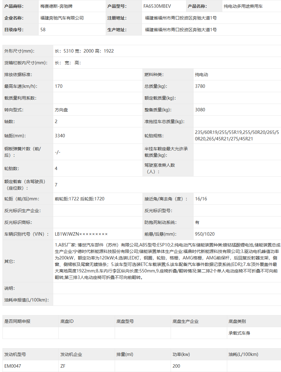Select the seating capacity value 7
281x372 pixels.
[x=56, y=185]
